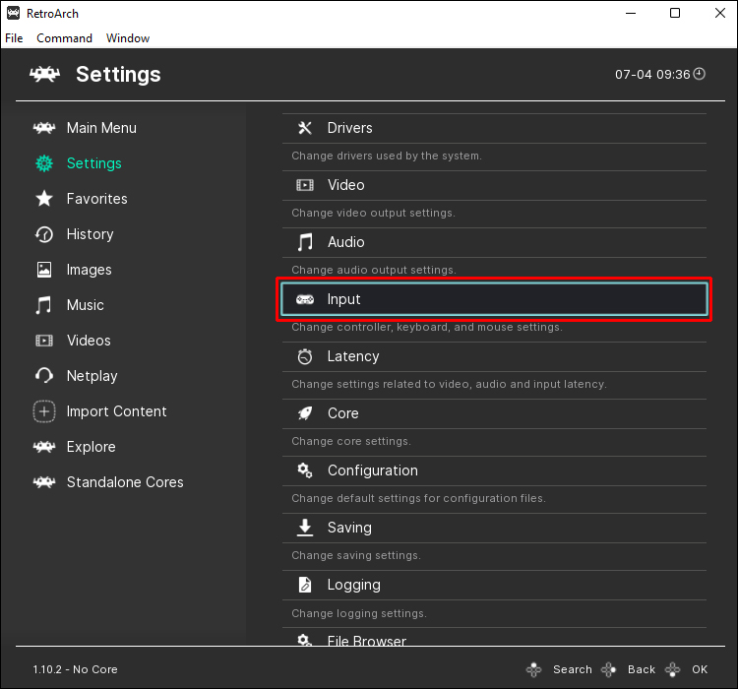This screenshot has height=689, width=738.
Task: Open the Logging settings label
Action: 354,585
